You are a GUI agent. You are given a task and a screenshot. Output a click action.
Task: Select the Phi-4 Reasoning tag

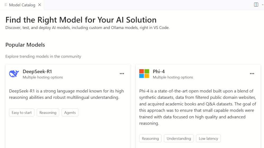150,138
